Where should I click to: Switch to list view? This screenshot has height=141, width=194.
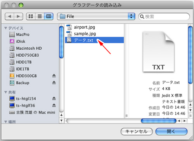[x=40, y=16]
